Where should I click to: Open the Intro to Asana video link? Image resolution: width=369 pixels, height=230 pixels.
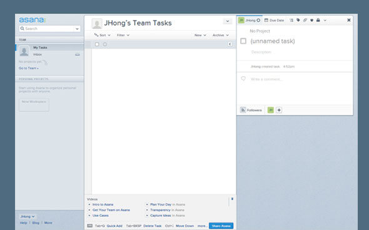click(103, 204)
